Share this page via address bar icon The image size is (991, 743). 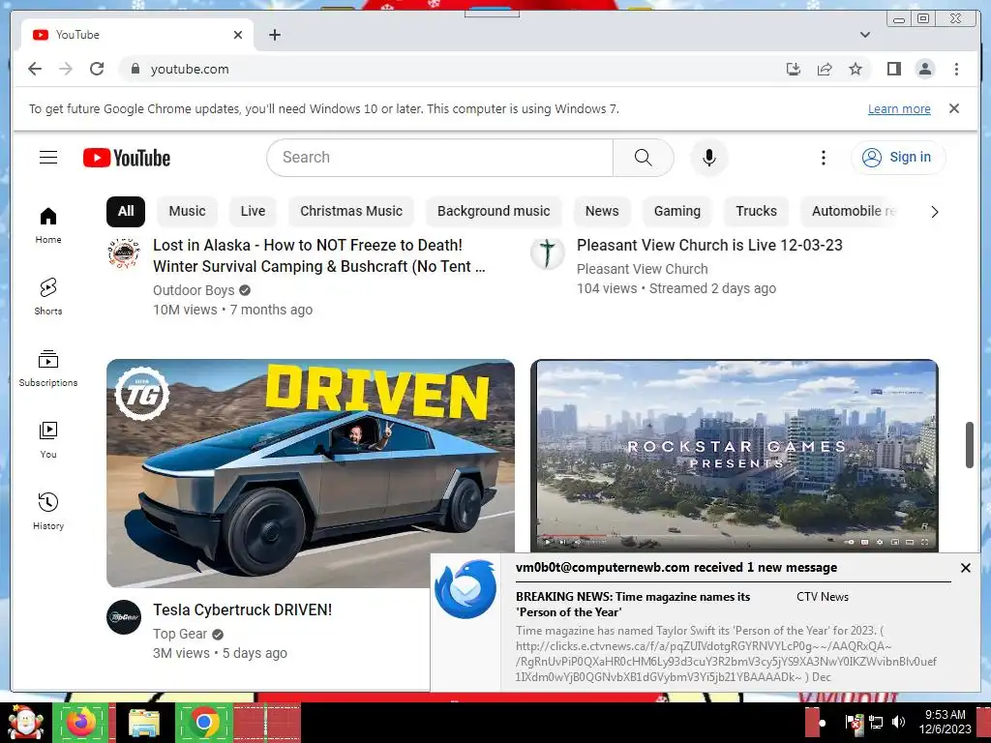825,69
